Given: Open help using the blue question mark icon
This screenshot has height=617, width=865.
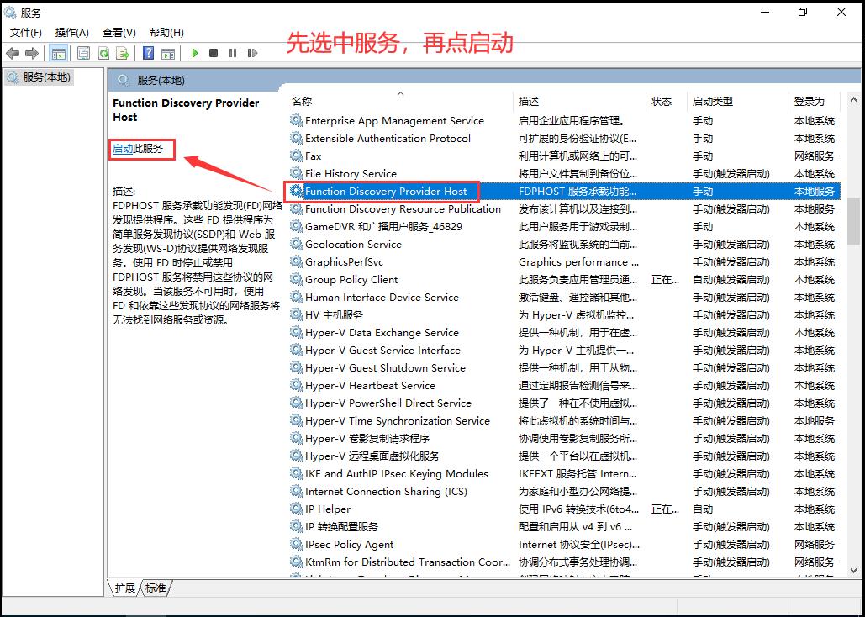Looking at the screenshot, I should (x=148, y=53).
